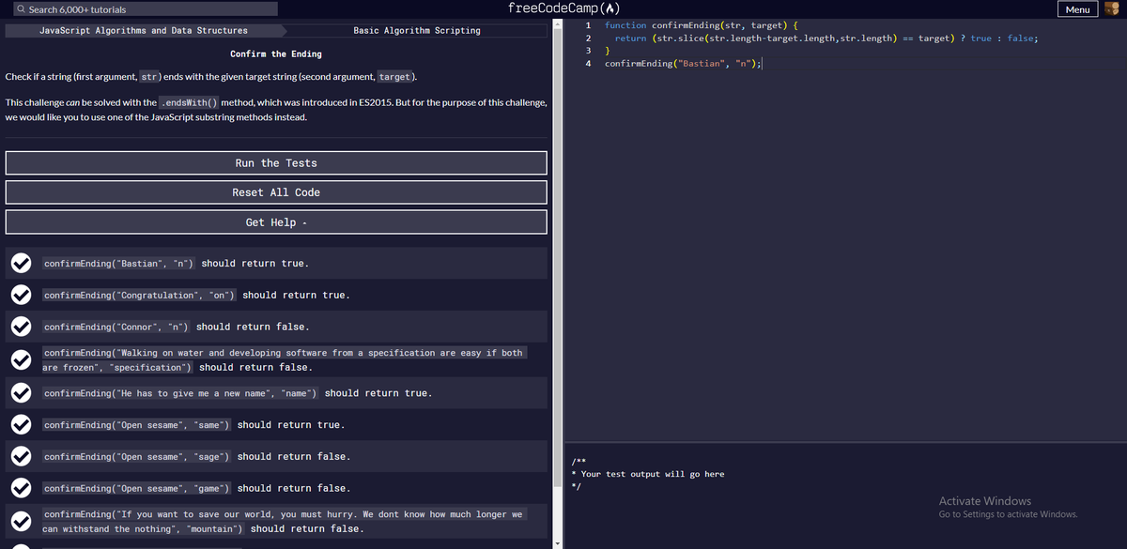Click the search magnifier icon
The image size is (1127, 549).
coord(22,9)
